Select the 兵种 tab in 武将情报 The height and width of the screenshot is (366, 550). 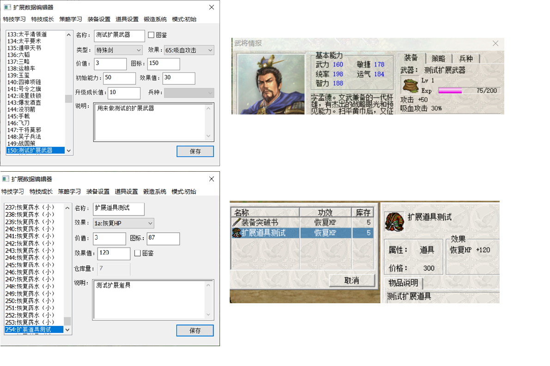pyautogui.click(x=466, y=58)
